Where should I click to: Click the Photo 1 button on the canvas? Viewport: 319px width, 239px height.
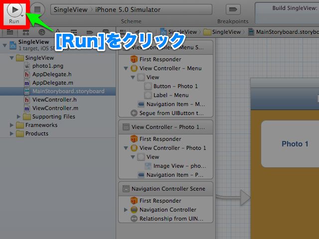[x=290, y=144]
